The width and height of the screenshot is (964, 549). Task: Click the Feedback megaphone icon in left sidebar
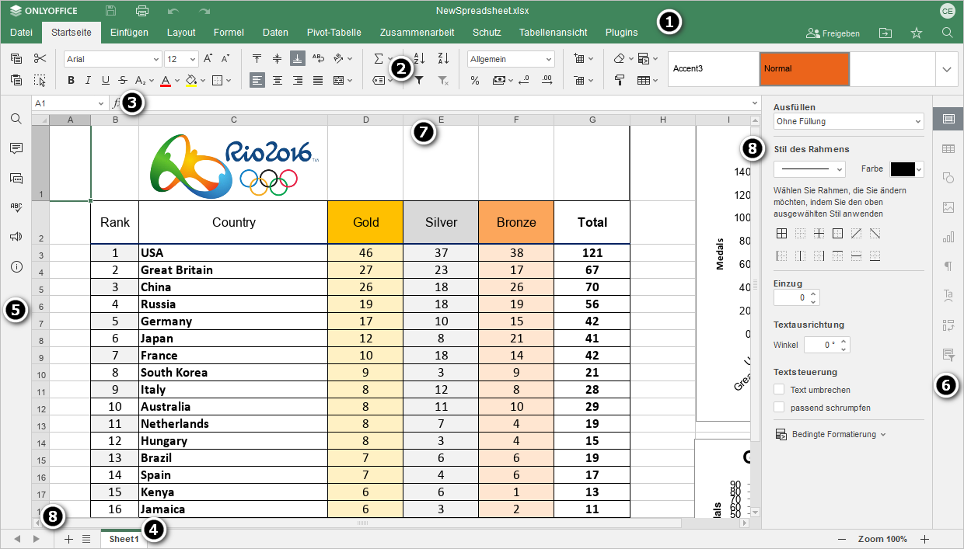coord(16,237)
